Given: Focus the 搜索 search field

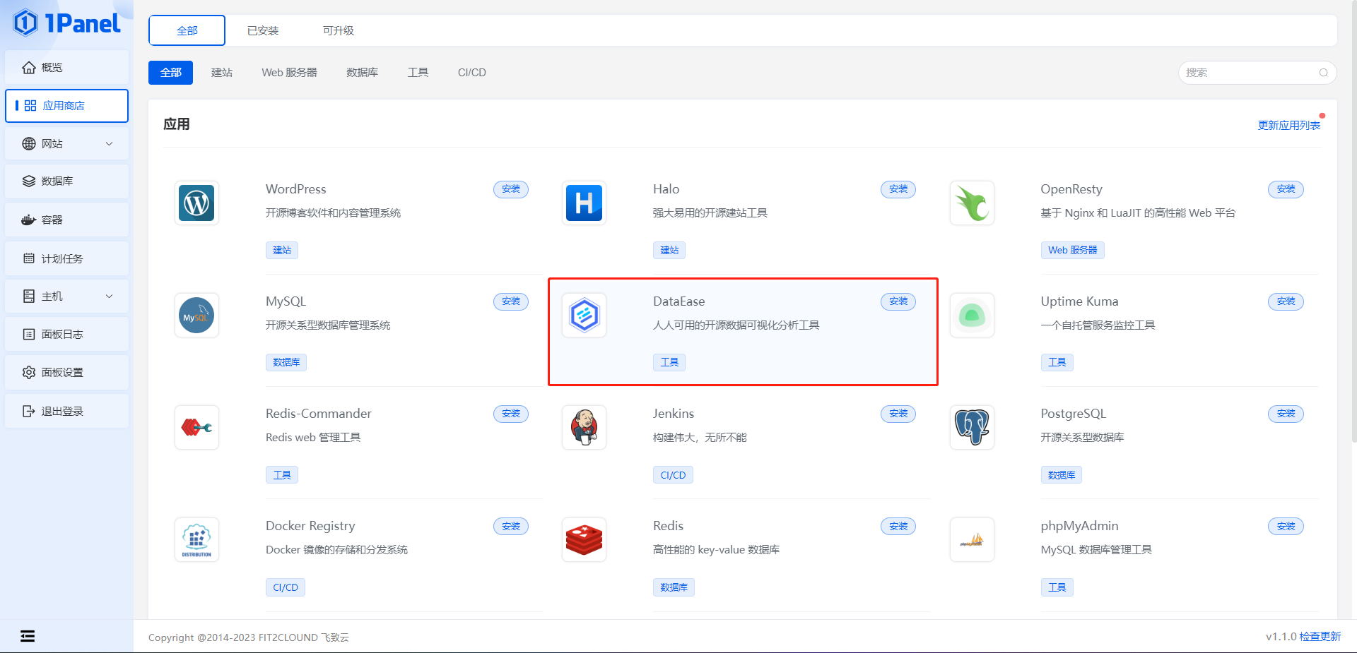Looking at the screenshot, I should tap(1257, 73).
